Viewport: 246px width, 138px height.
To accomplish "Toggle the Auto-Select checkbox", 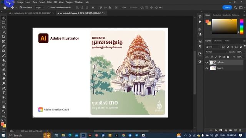I will tap(20, 8).
